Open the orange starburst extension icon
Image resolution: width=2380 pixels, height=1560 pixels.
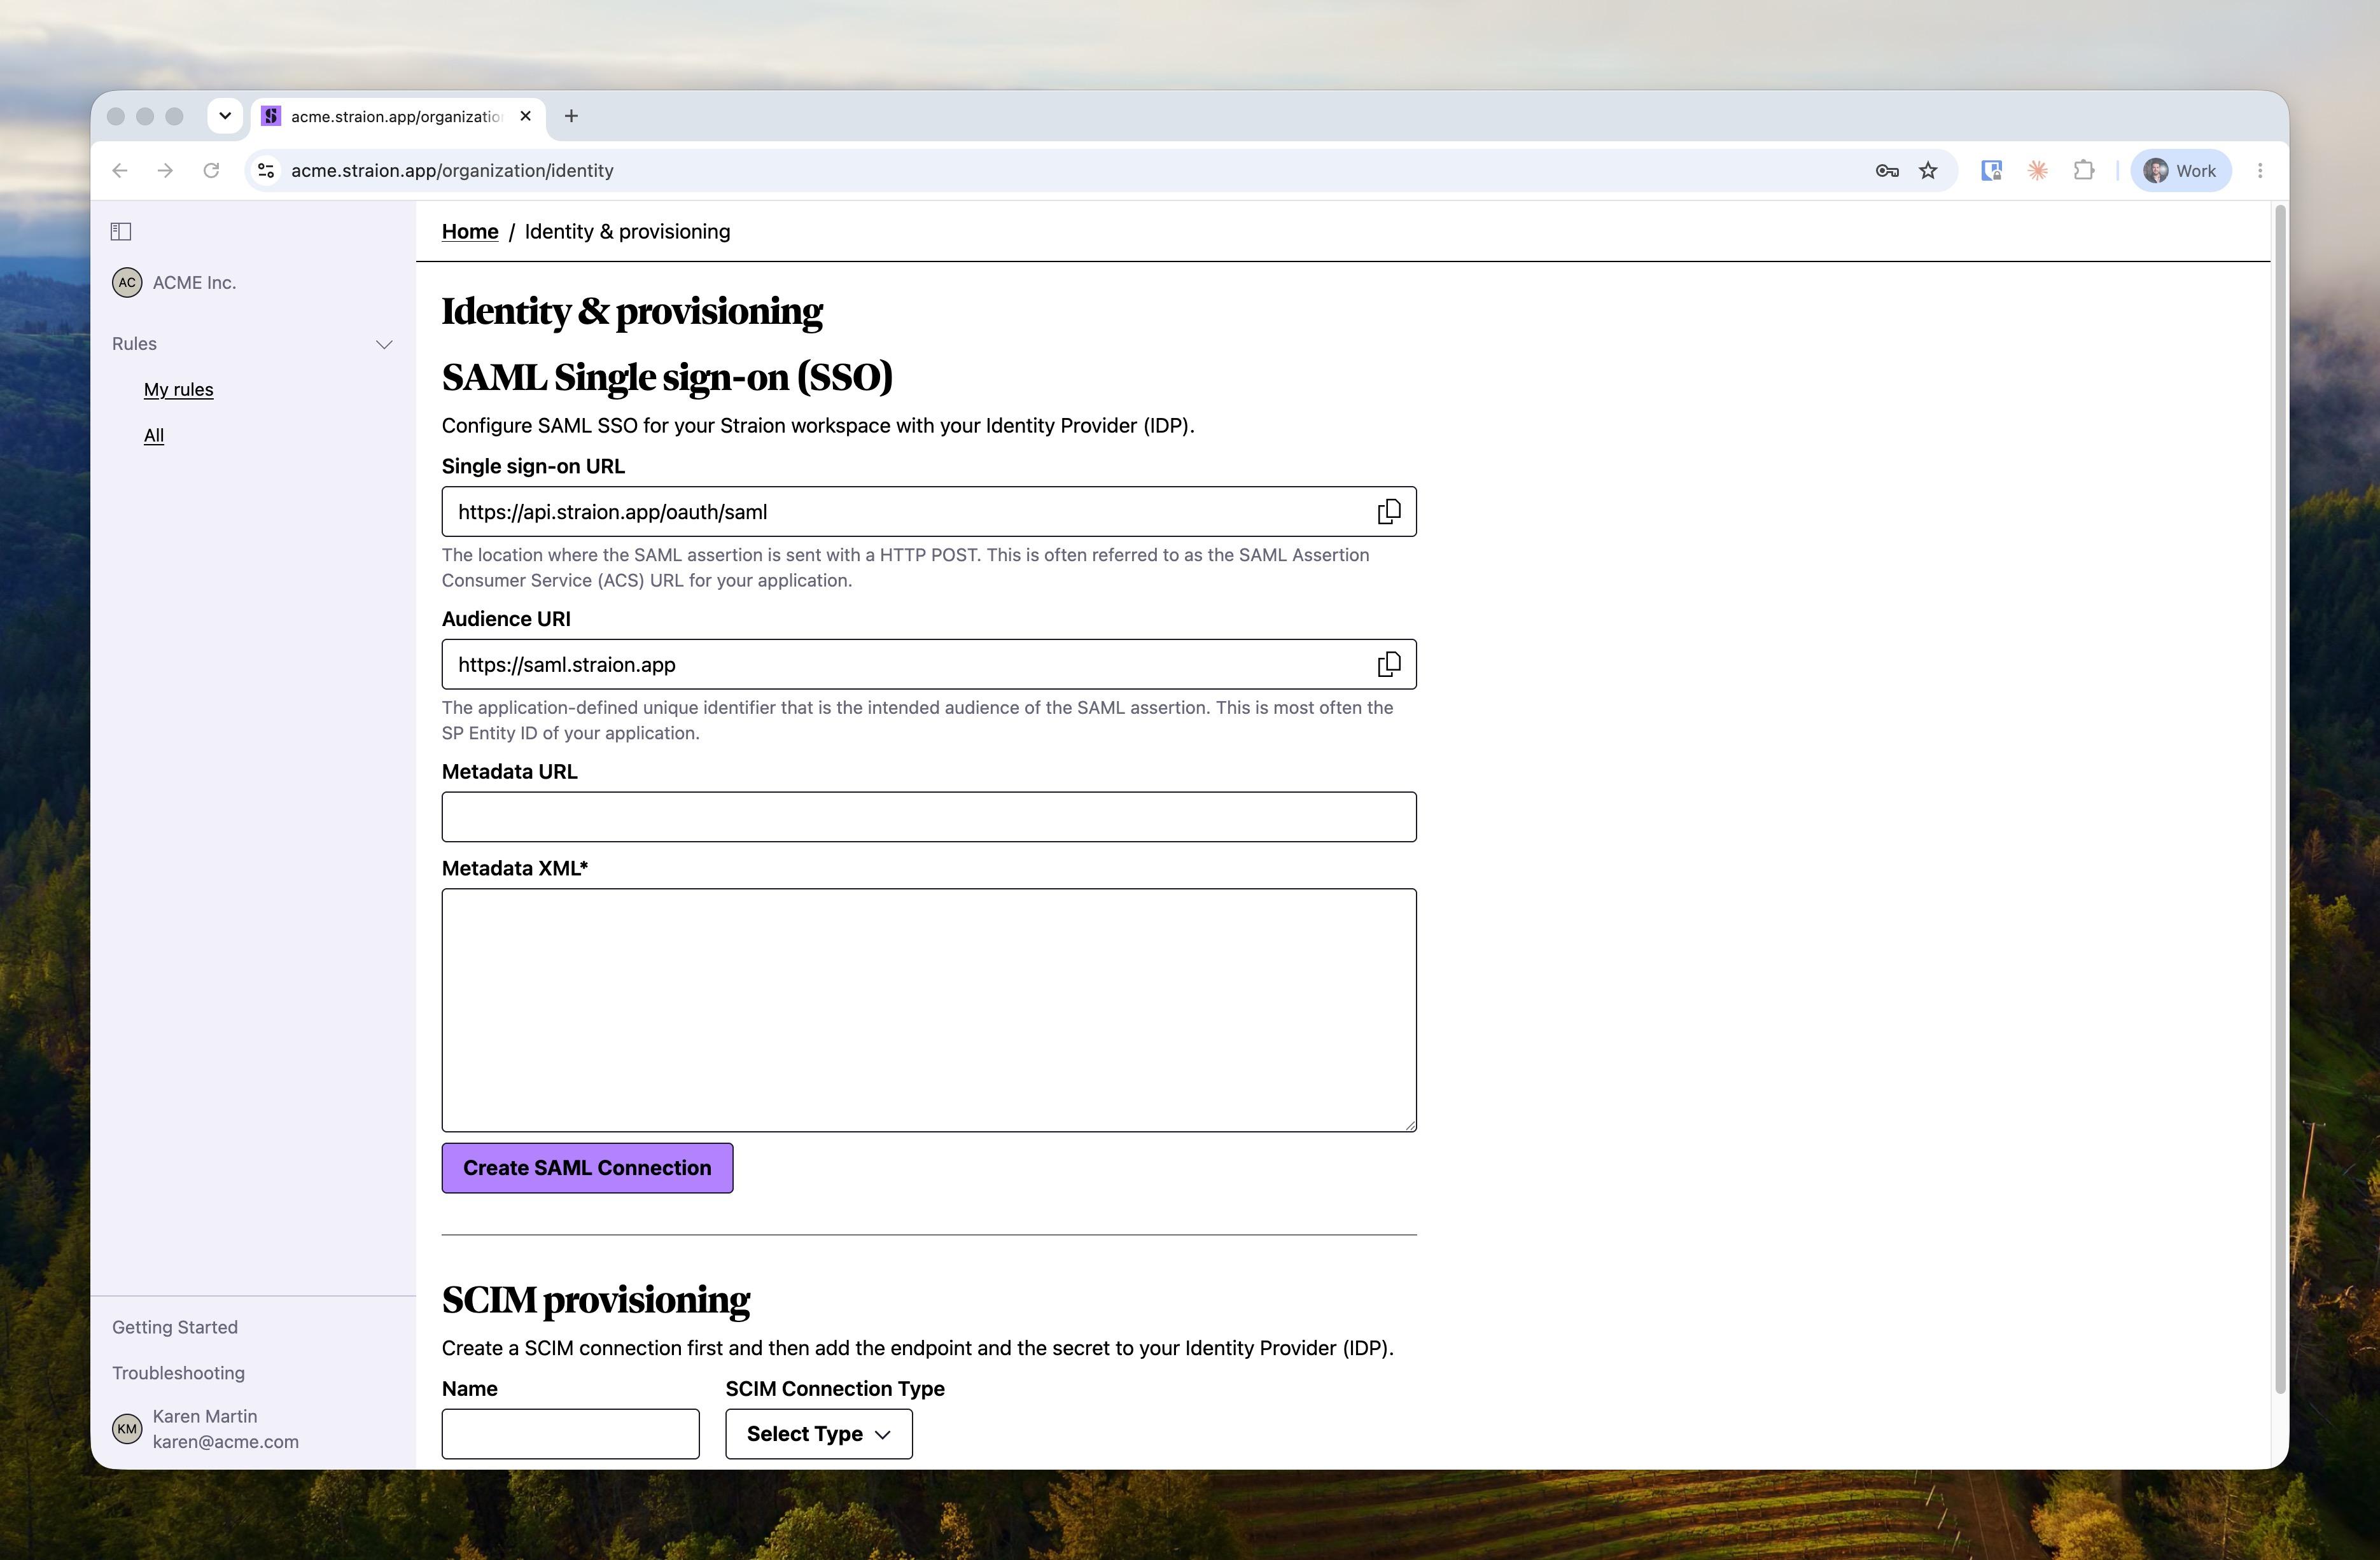pos(2037,171)
